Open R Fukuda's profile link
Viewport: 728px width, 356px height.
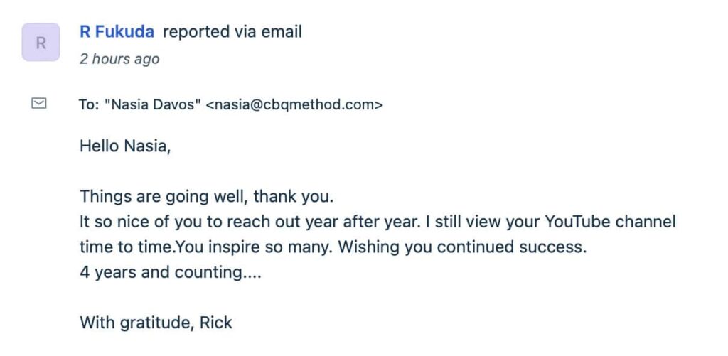click(x=117, y=31)
